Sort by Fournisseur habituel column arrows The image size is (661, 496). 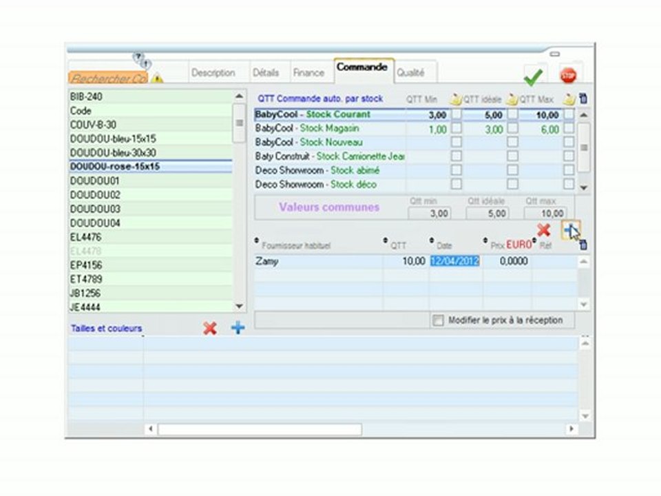pos(256,240)
